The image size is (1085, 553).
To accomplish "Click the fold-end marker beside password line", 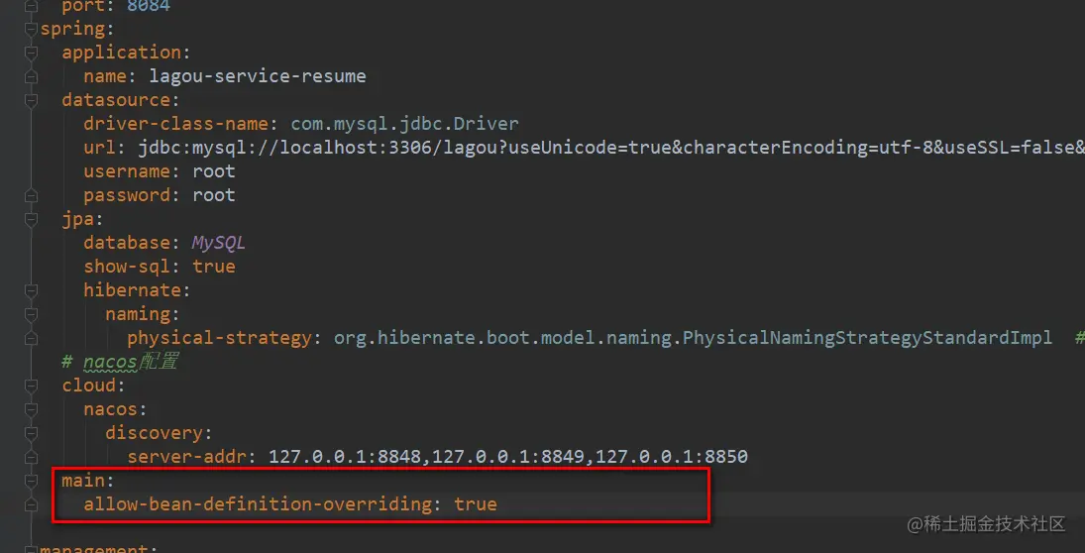I will pos(30,196).
